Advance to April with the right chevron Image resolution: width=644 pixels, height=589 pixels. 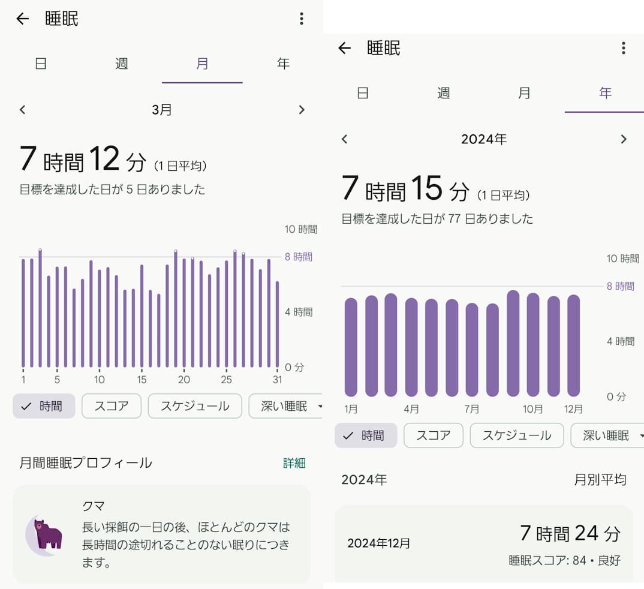[x=302, y=110]
